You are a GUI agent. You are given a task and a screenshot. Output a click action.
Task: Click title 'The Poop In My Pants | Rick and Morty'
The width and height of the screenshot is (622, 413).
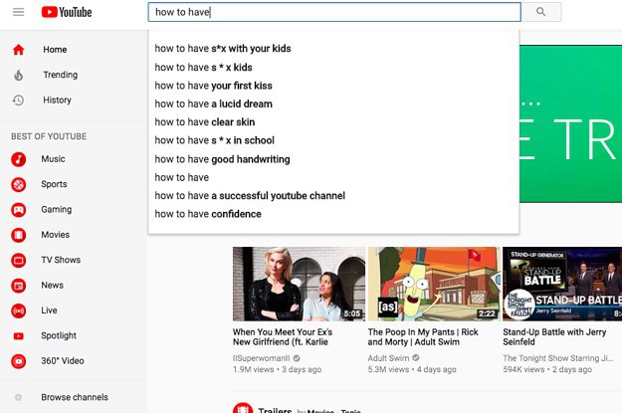423,336
